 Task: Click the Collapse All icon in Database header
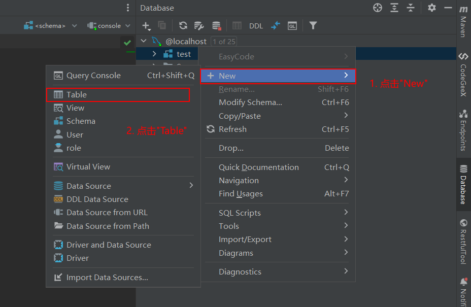tap(410, 8)
